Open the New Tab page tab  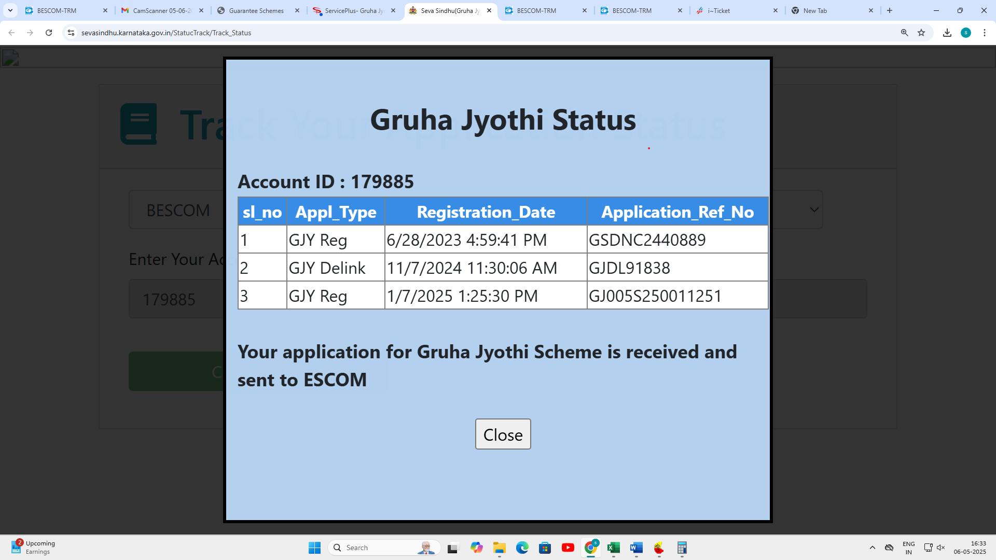(x=832, y=10)
